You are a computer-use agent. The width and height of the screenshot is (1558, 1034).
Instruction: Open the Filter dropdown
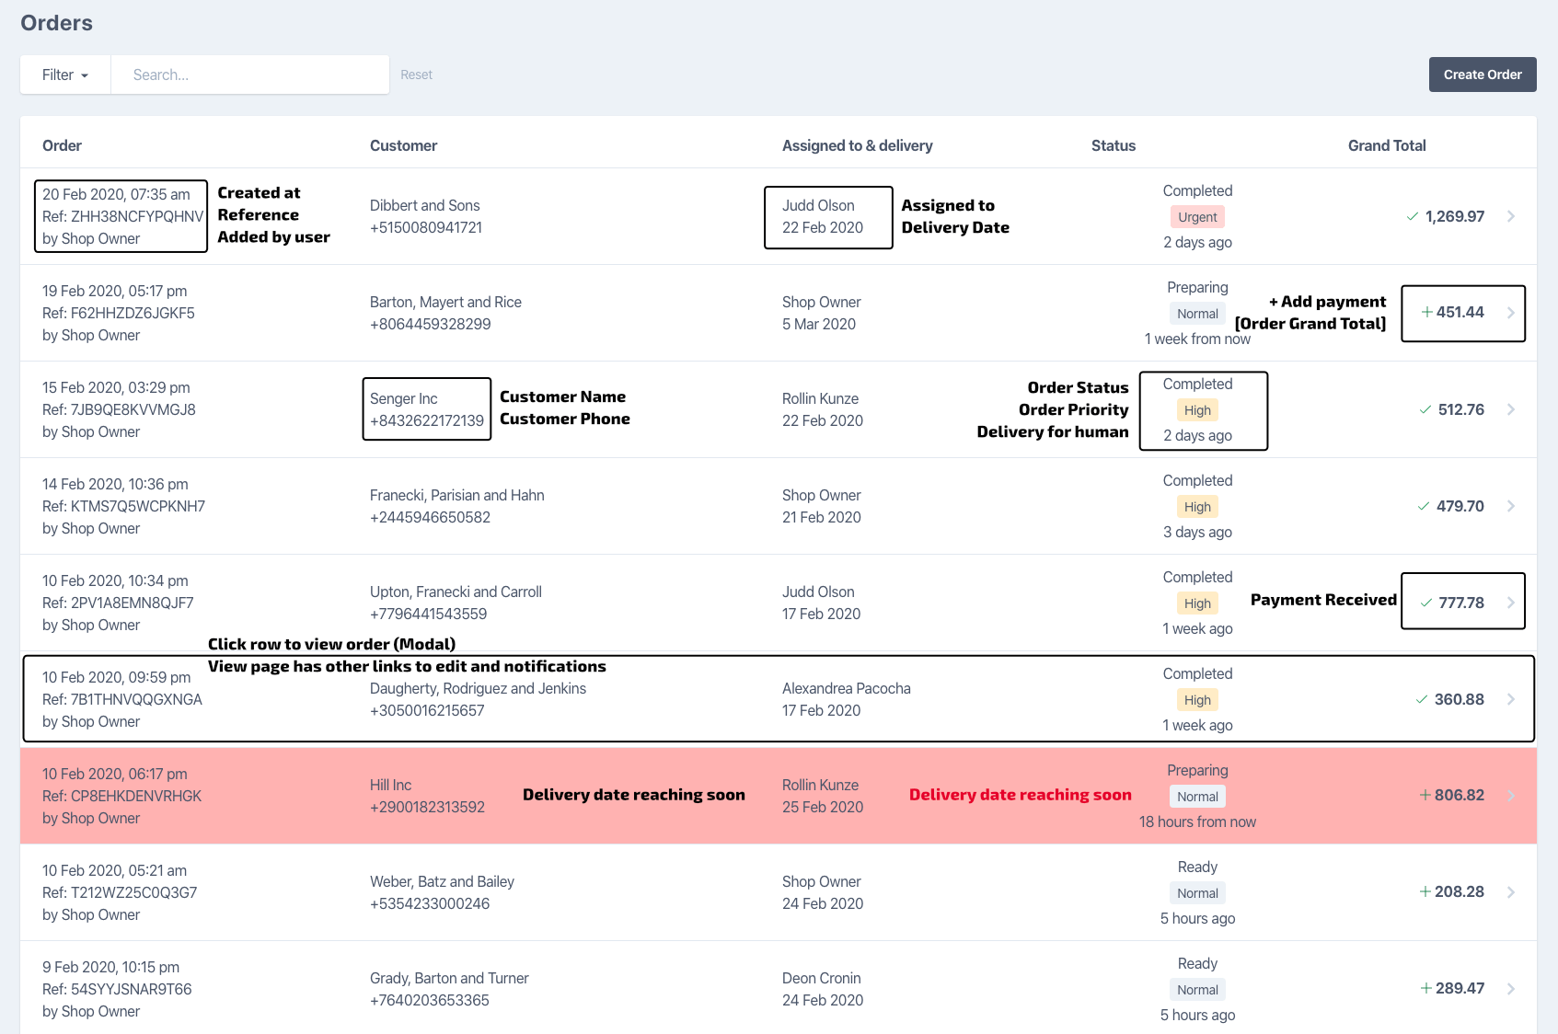click(65, 75)
